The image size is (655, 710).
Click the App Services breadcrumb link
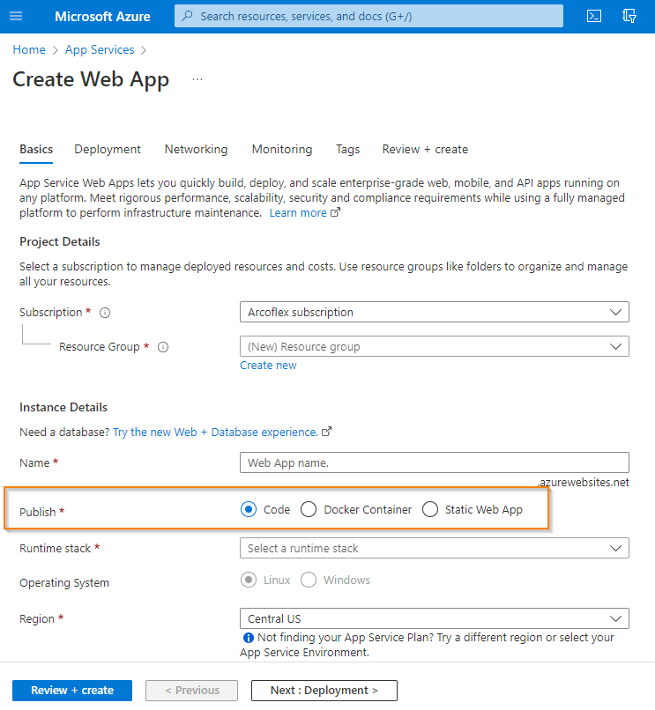100,50
